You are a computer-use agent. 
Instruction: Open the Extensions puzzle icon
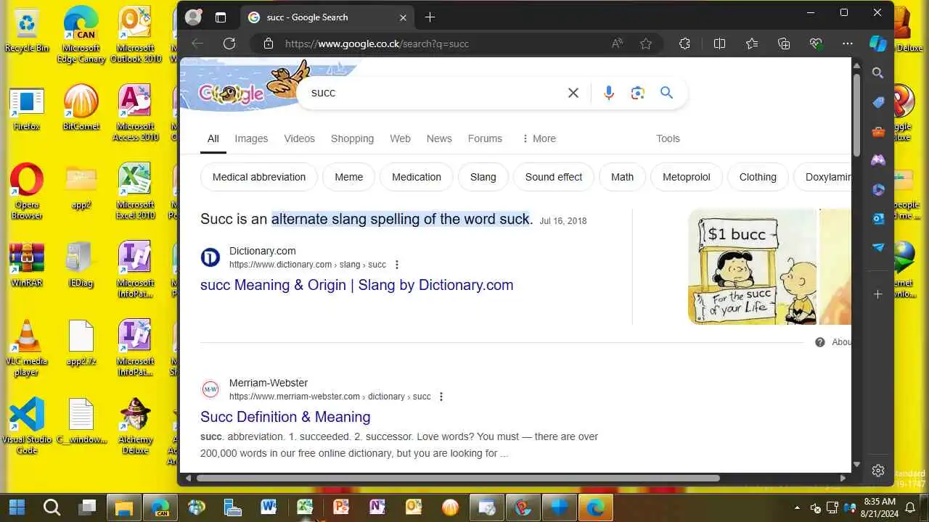pyautogui.click(x=684, y=43)
